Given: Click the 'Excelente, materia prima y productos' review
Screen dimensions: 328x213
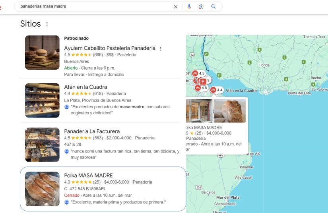Looking at the screenshot, I should click(118, 202).
